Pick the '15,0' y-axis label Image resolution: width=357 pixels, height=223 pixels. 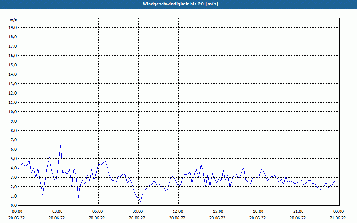[x=13, y=65]
